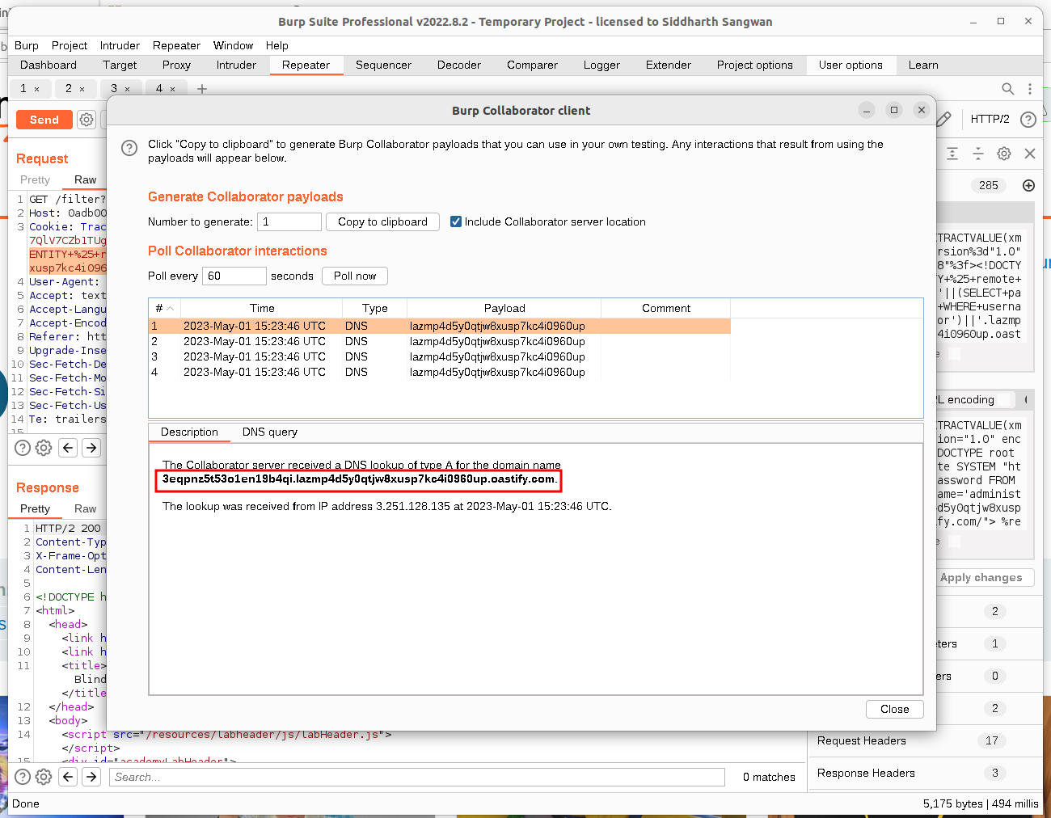Expand the Request Headers inspector section

click(925, 740)
